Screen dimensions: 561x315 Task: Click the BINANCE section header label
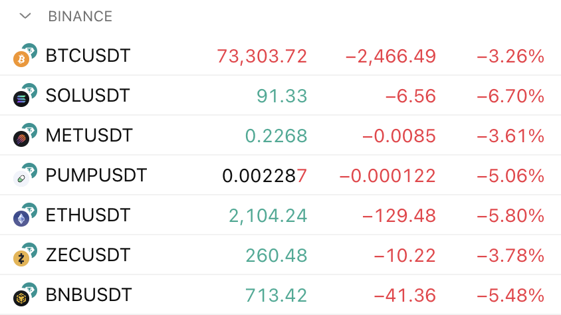point(80,16)
